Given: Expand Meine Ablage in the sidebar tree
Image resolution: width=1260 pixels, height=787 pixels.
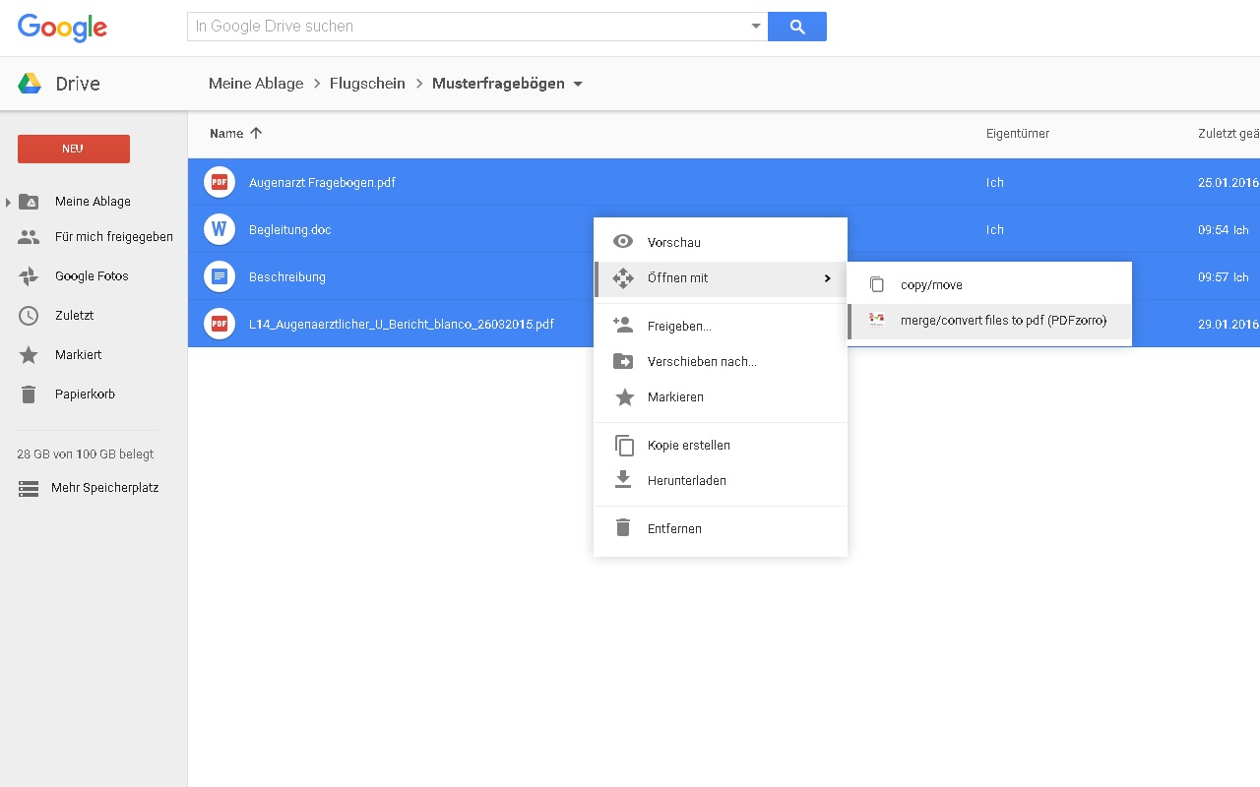Looking at the screenshot, I should coord(9,202).
